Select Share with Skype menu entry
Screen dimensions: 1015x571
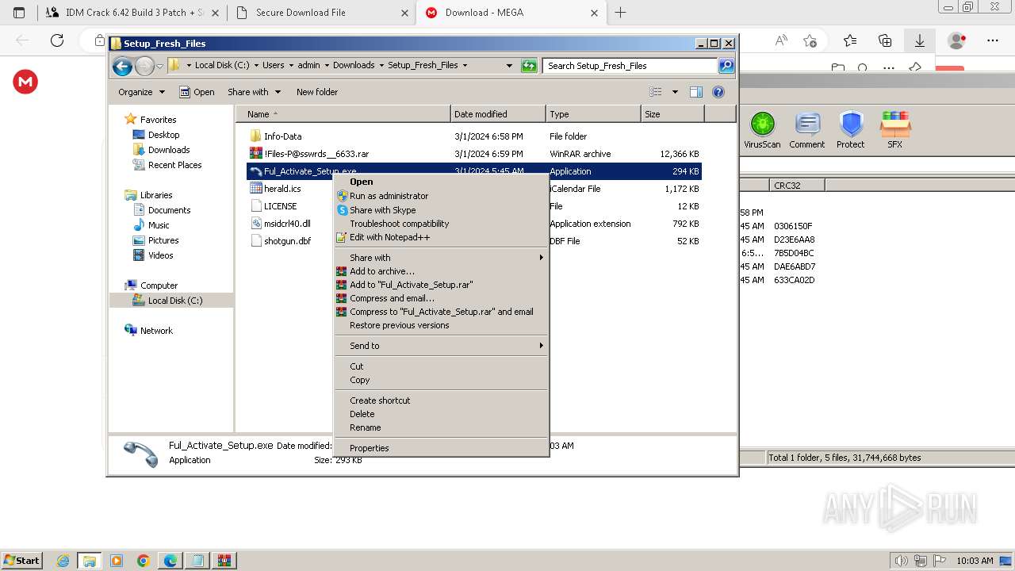pyautogui.click(x=382, y=210)
